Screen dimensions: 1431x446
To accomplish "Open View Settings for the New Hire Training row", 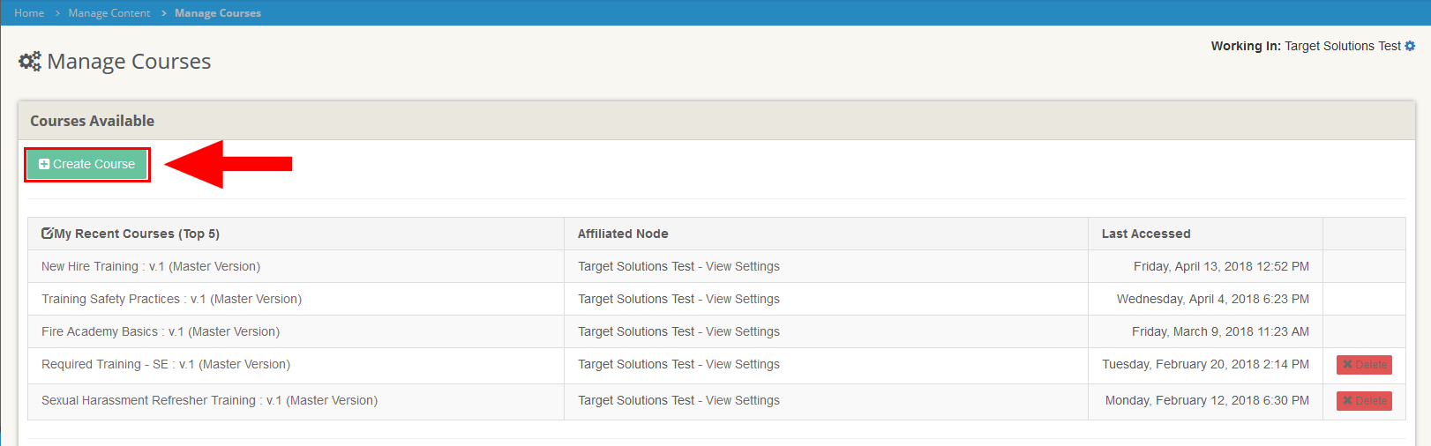I will [x=742, y=266].
